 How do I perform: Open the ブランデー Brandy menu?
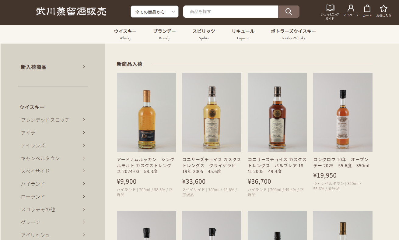(x=164, y=34)
